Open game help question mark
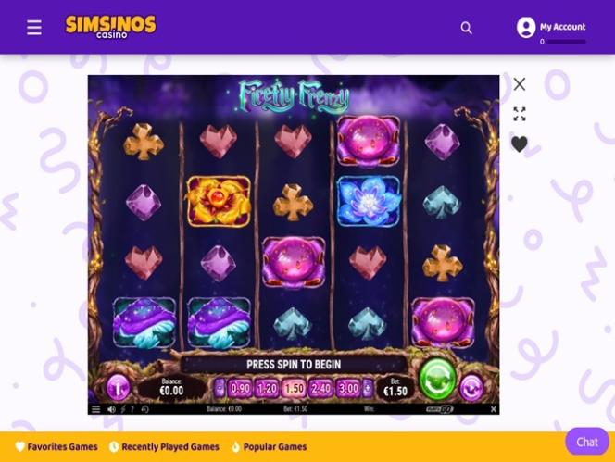The height and width of the screenshot is (462, 615). click(x=132, y=409)
